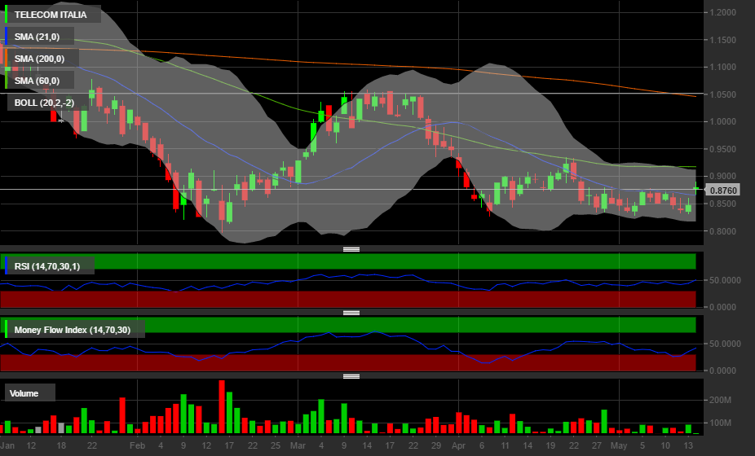Click the 0.8000 price axis label
This screenshot has height=456, width=755.
tap(722, 231)
